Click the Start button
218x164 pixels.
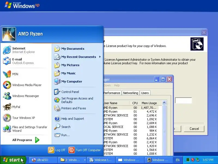[x=13, y=160]
